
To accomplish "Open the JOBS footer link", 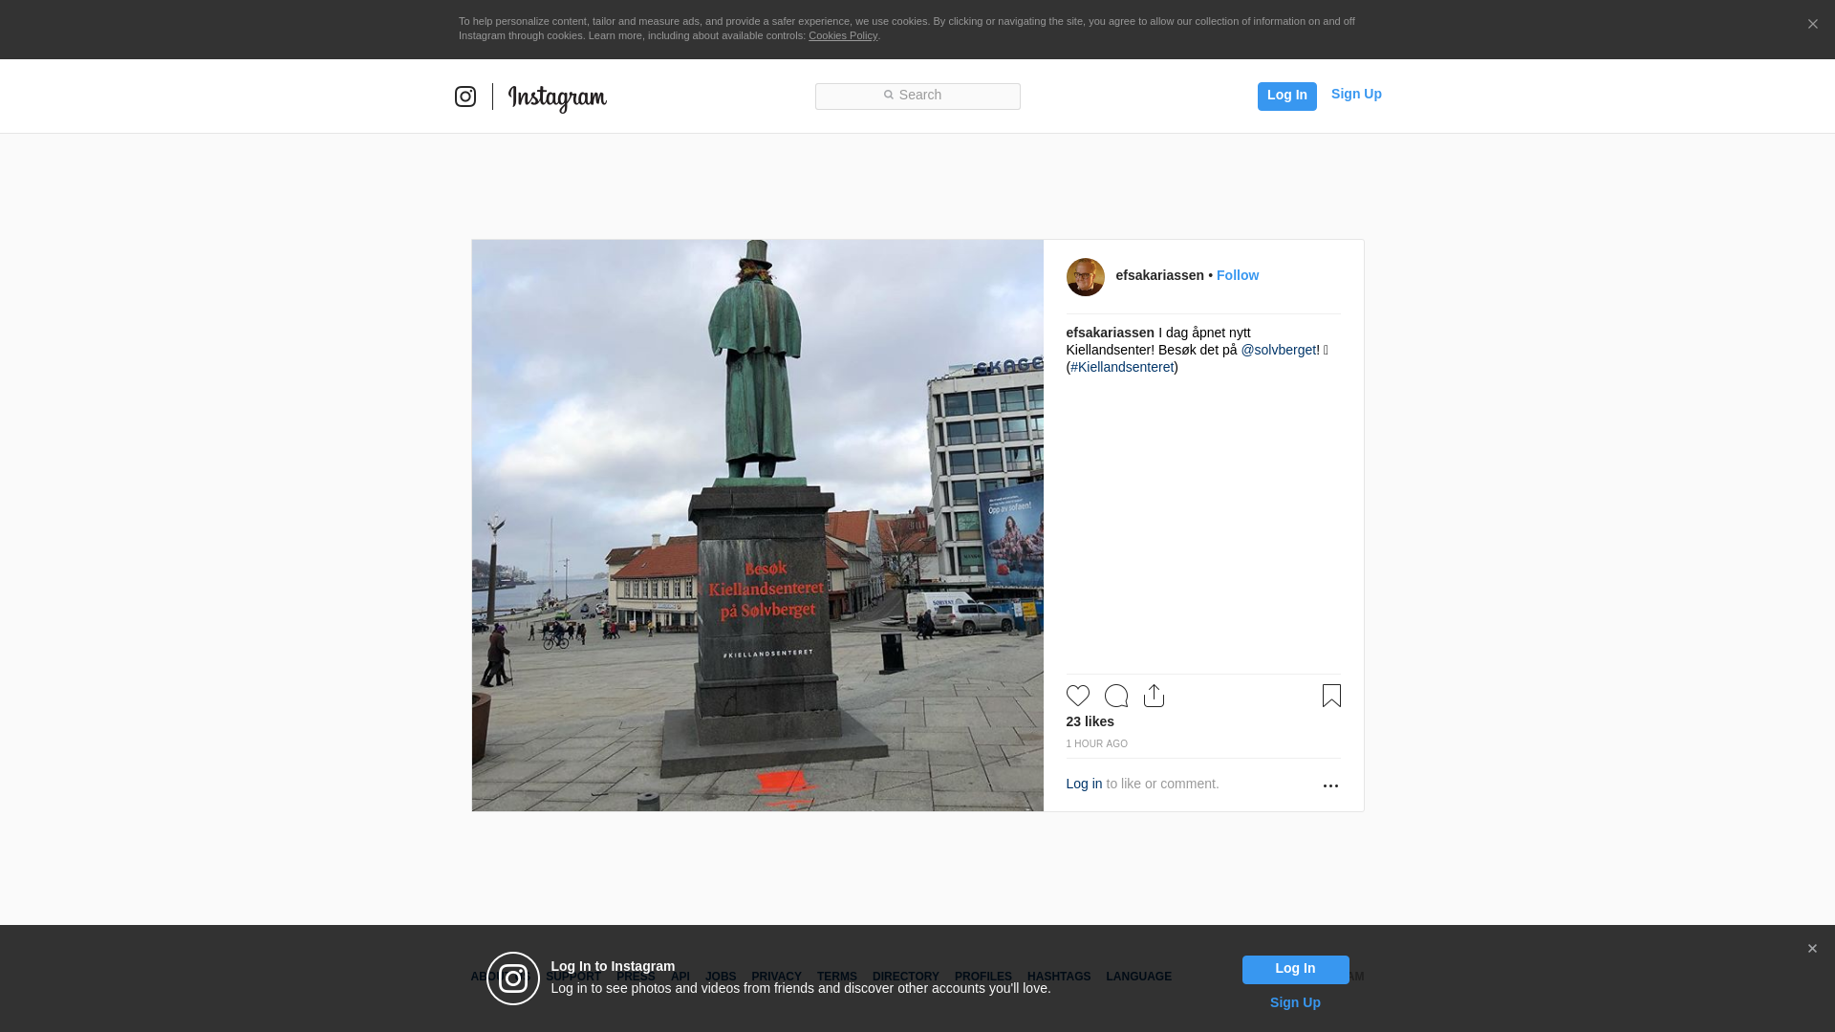I will (x=721, y=977).
